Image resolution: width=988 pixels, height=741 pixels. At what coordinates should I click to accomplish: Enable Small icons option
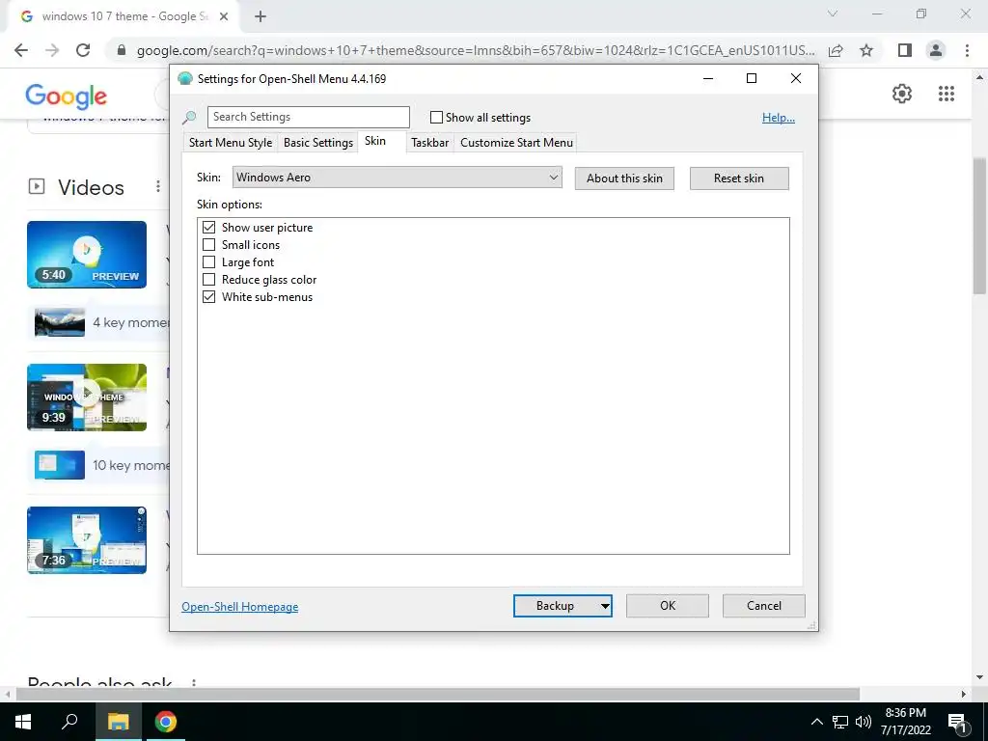(x=208, y=244)
